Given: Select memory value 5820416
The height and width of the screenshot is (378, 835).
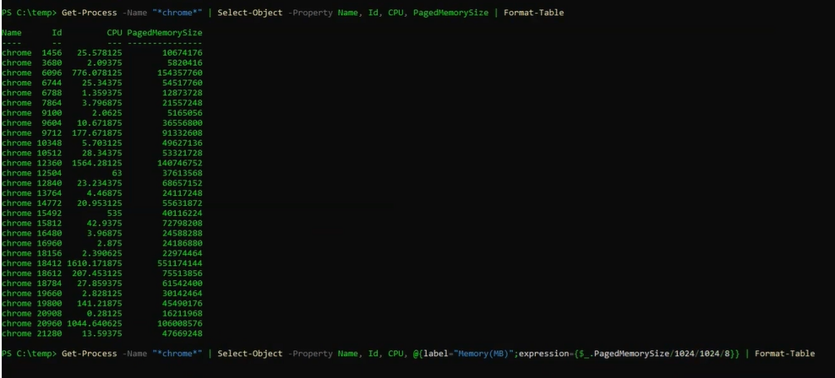Looking at the screenshot, I should [185, 62].
